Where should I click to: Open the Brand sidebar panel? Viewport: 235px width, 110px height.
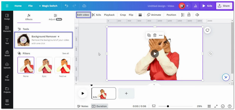click(x=7, y=54)
